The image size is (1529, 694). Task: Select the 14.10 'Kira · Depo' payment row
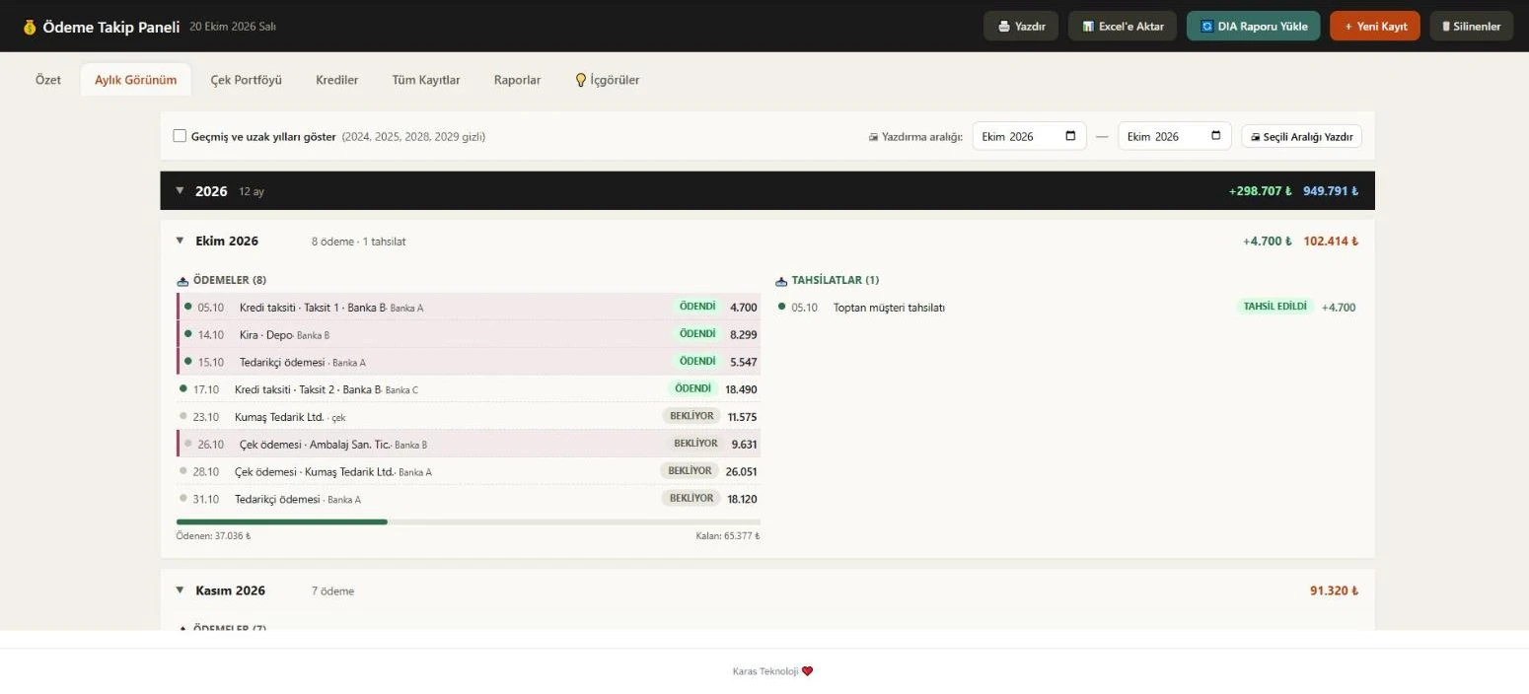469,334
